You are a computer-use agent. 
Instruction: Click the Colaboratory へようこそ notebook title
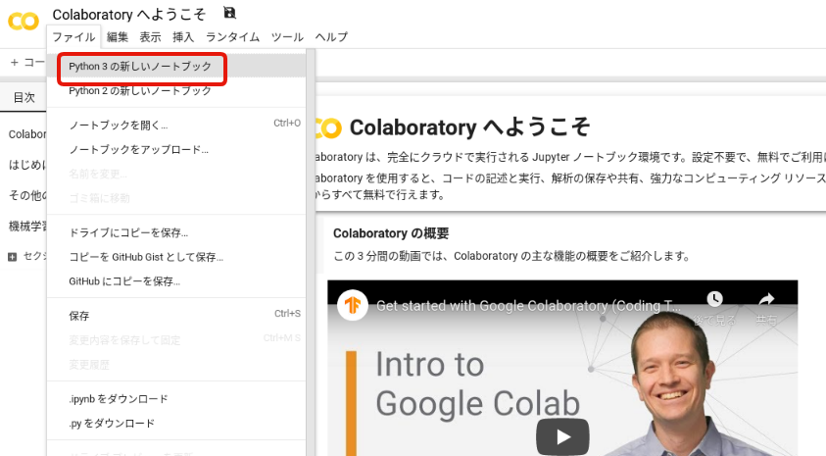coord(128,15)
